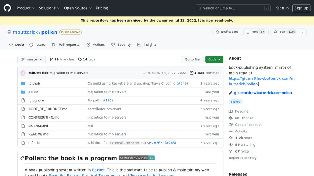Open the Actions tab
This screenshot has height=176, width=314.
pos(96,45)
